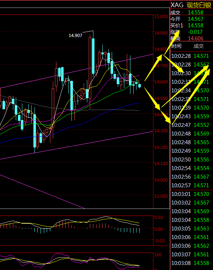Click the 10:02:57 tick row at 14.571

(x=190, y=185)
